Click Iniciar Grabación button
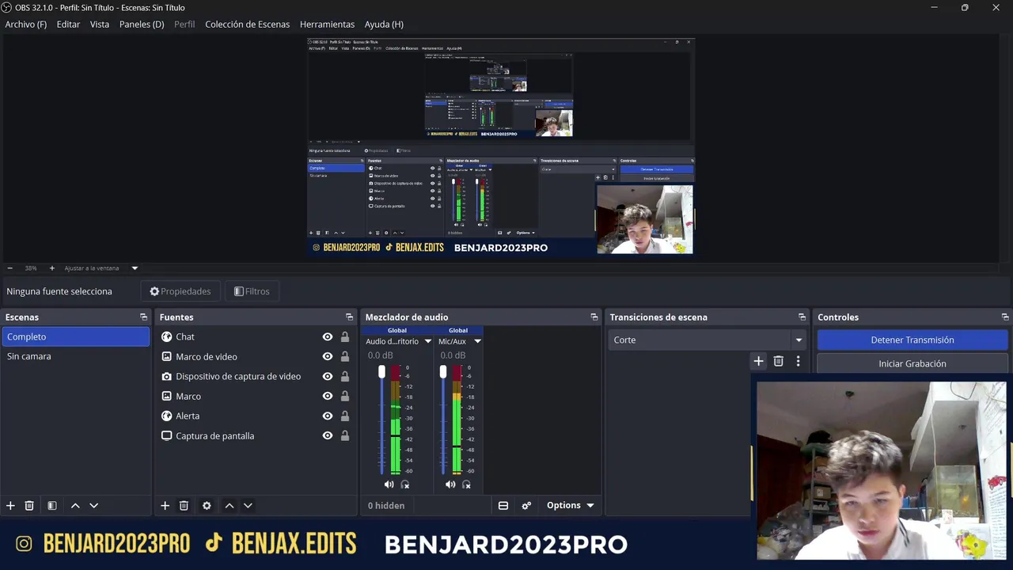1013x570 pixels. (x=912, y=363)
